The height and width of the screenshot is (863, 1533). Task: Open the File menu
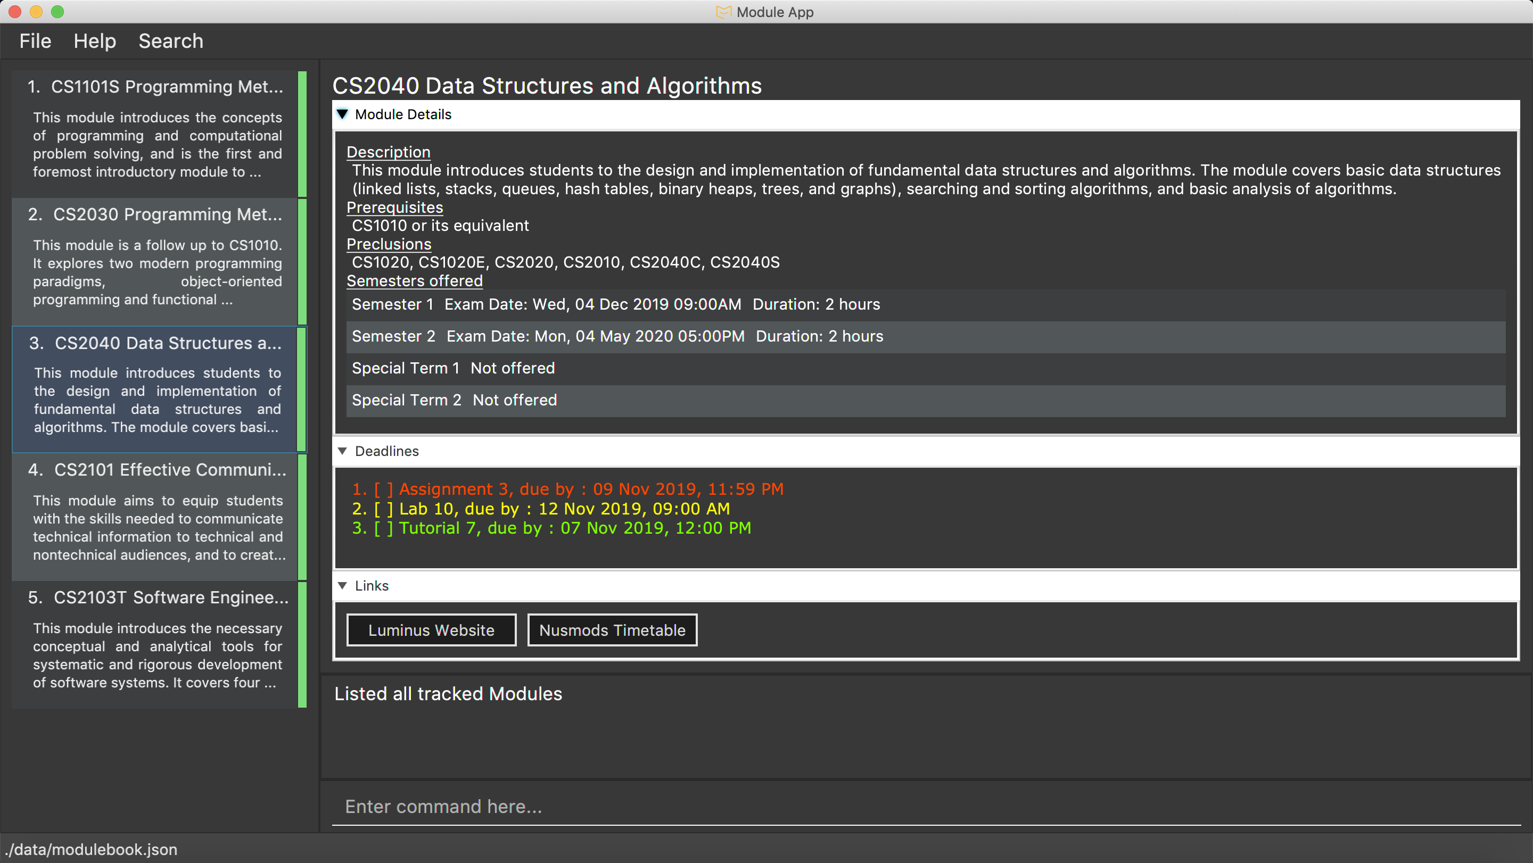(x=35, y=41)
